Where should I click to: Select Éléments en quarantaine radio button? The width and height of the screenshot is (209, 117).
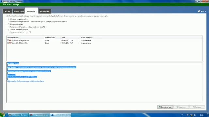pyautogui.click(x=8, y=19)
